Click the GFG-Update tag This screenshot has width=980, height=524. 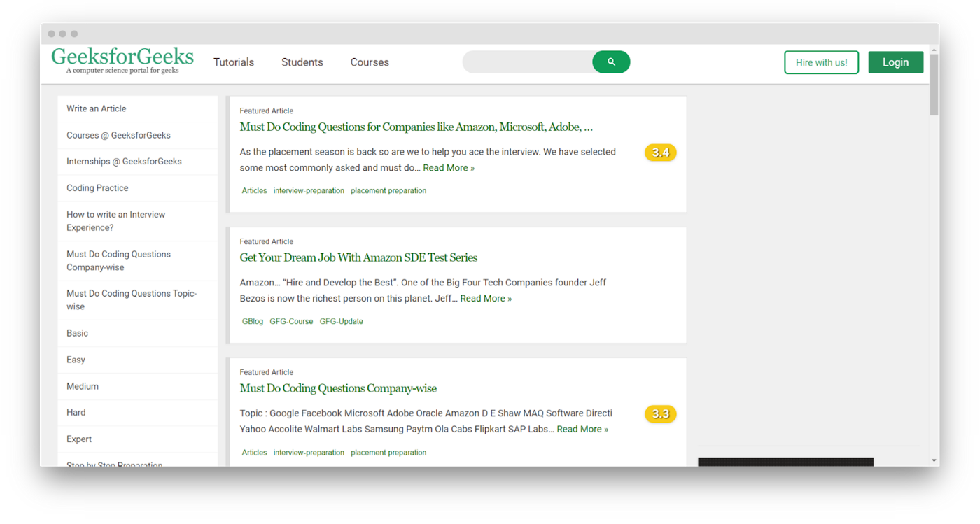pos(342,322)
